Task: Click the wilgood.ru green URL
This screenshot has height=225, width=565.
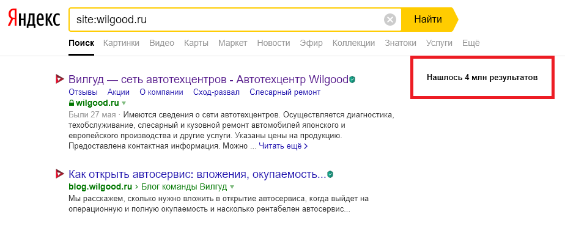Action: point(97,103)
